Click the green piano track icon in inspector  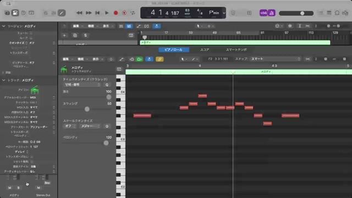(x=35, y=90)
